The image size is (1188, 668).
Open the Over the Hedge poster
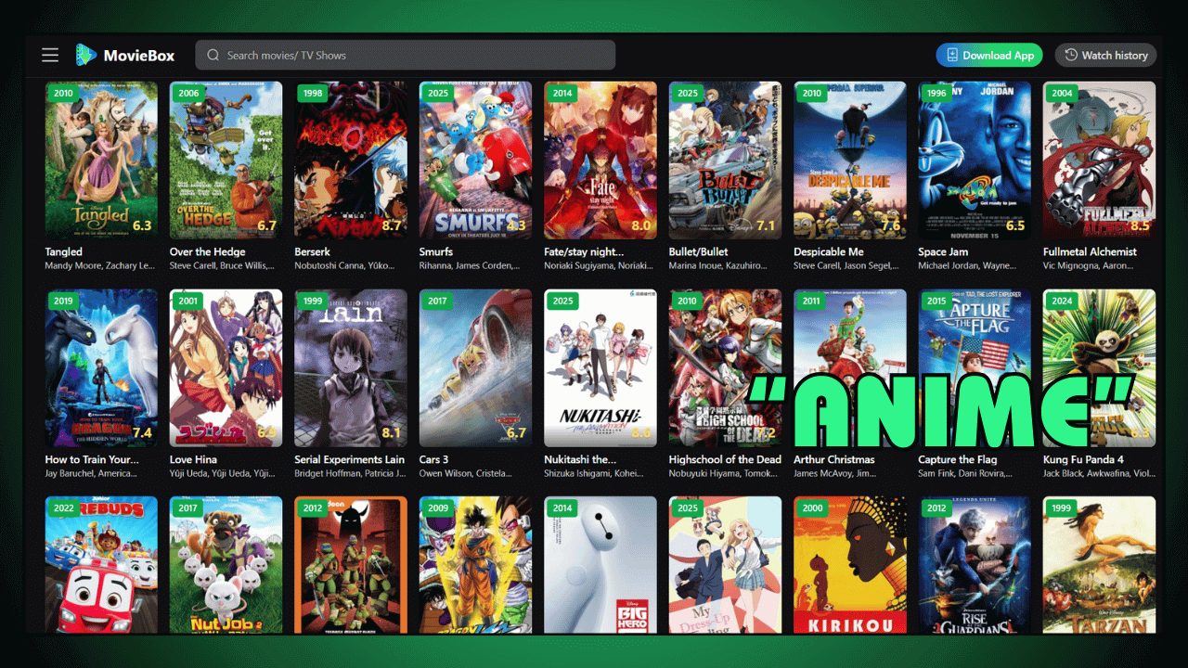pos(226,161)
